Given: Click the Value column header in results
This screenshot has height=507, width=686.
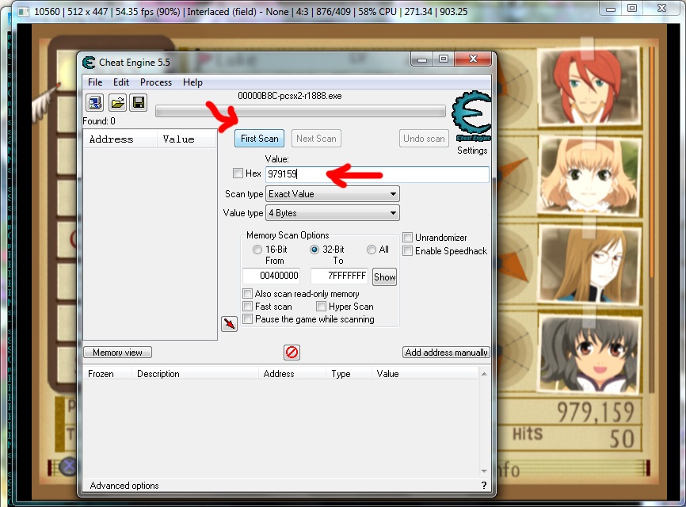Looking at the screenshot, I should 186,139.
